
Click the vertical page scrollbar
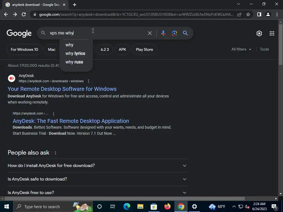click(281, 44)
